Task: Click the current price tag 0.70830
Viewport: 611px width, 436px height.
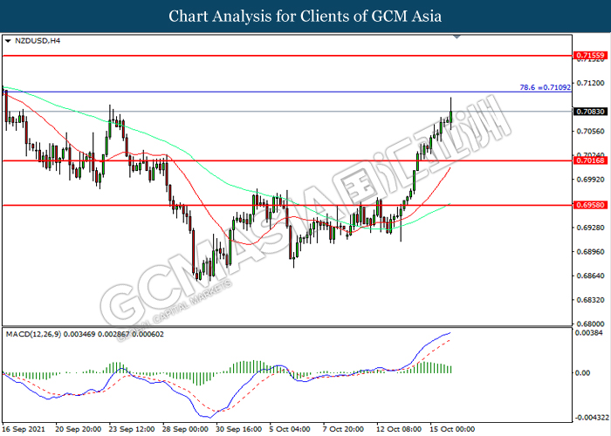Action: 590,112
